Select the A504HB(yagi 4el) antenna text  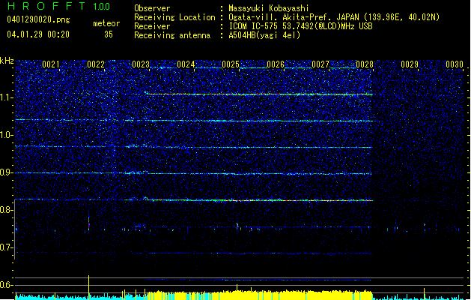(x=264, y=35)
